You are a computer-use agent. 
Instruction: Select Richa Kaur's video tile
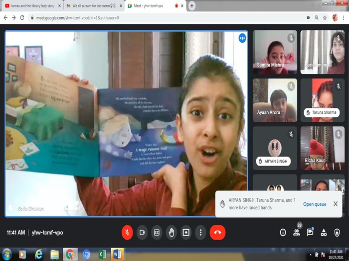323,148
